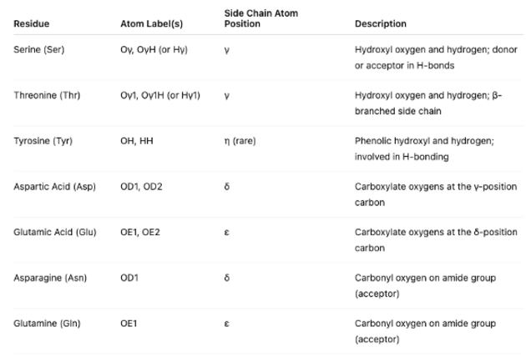
Task: Select the Glutamic Acid (Glu) cell
Action: (x=54, y=231)
